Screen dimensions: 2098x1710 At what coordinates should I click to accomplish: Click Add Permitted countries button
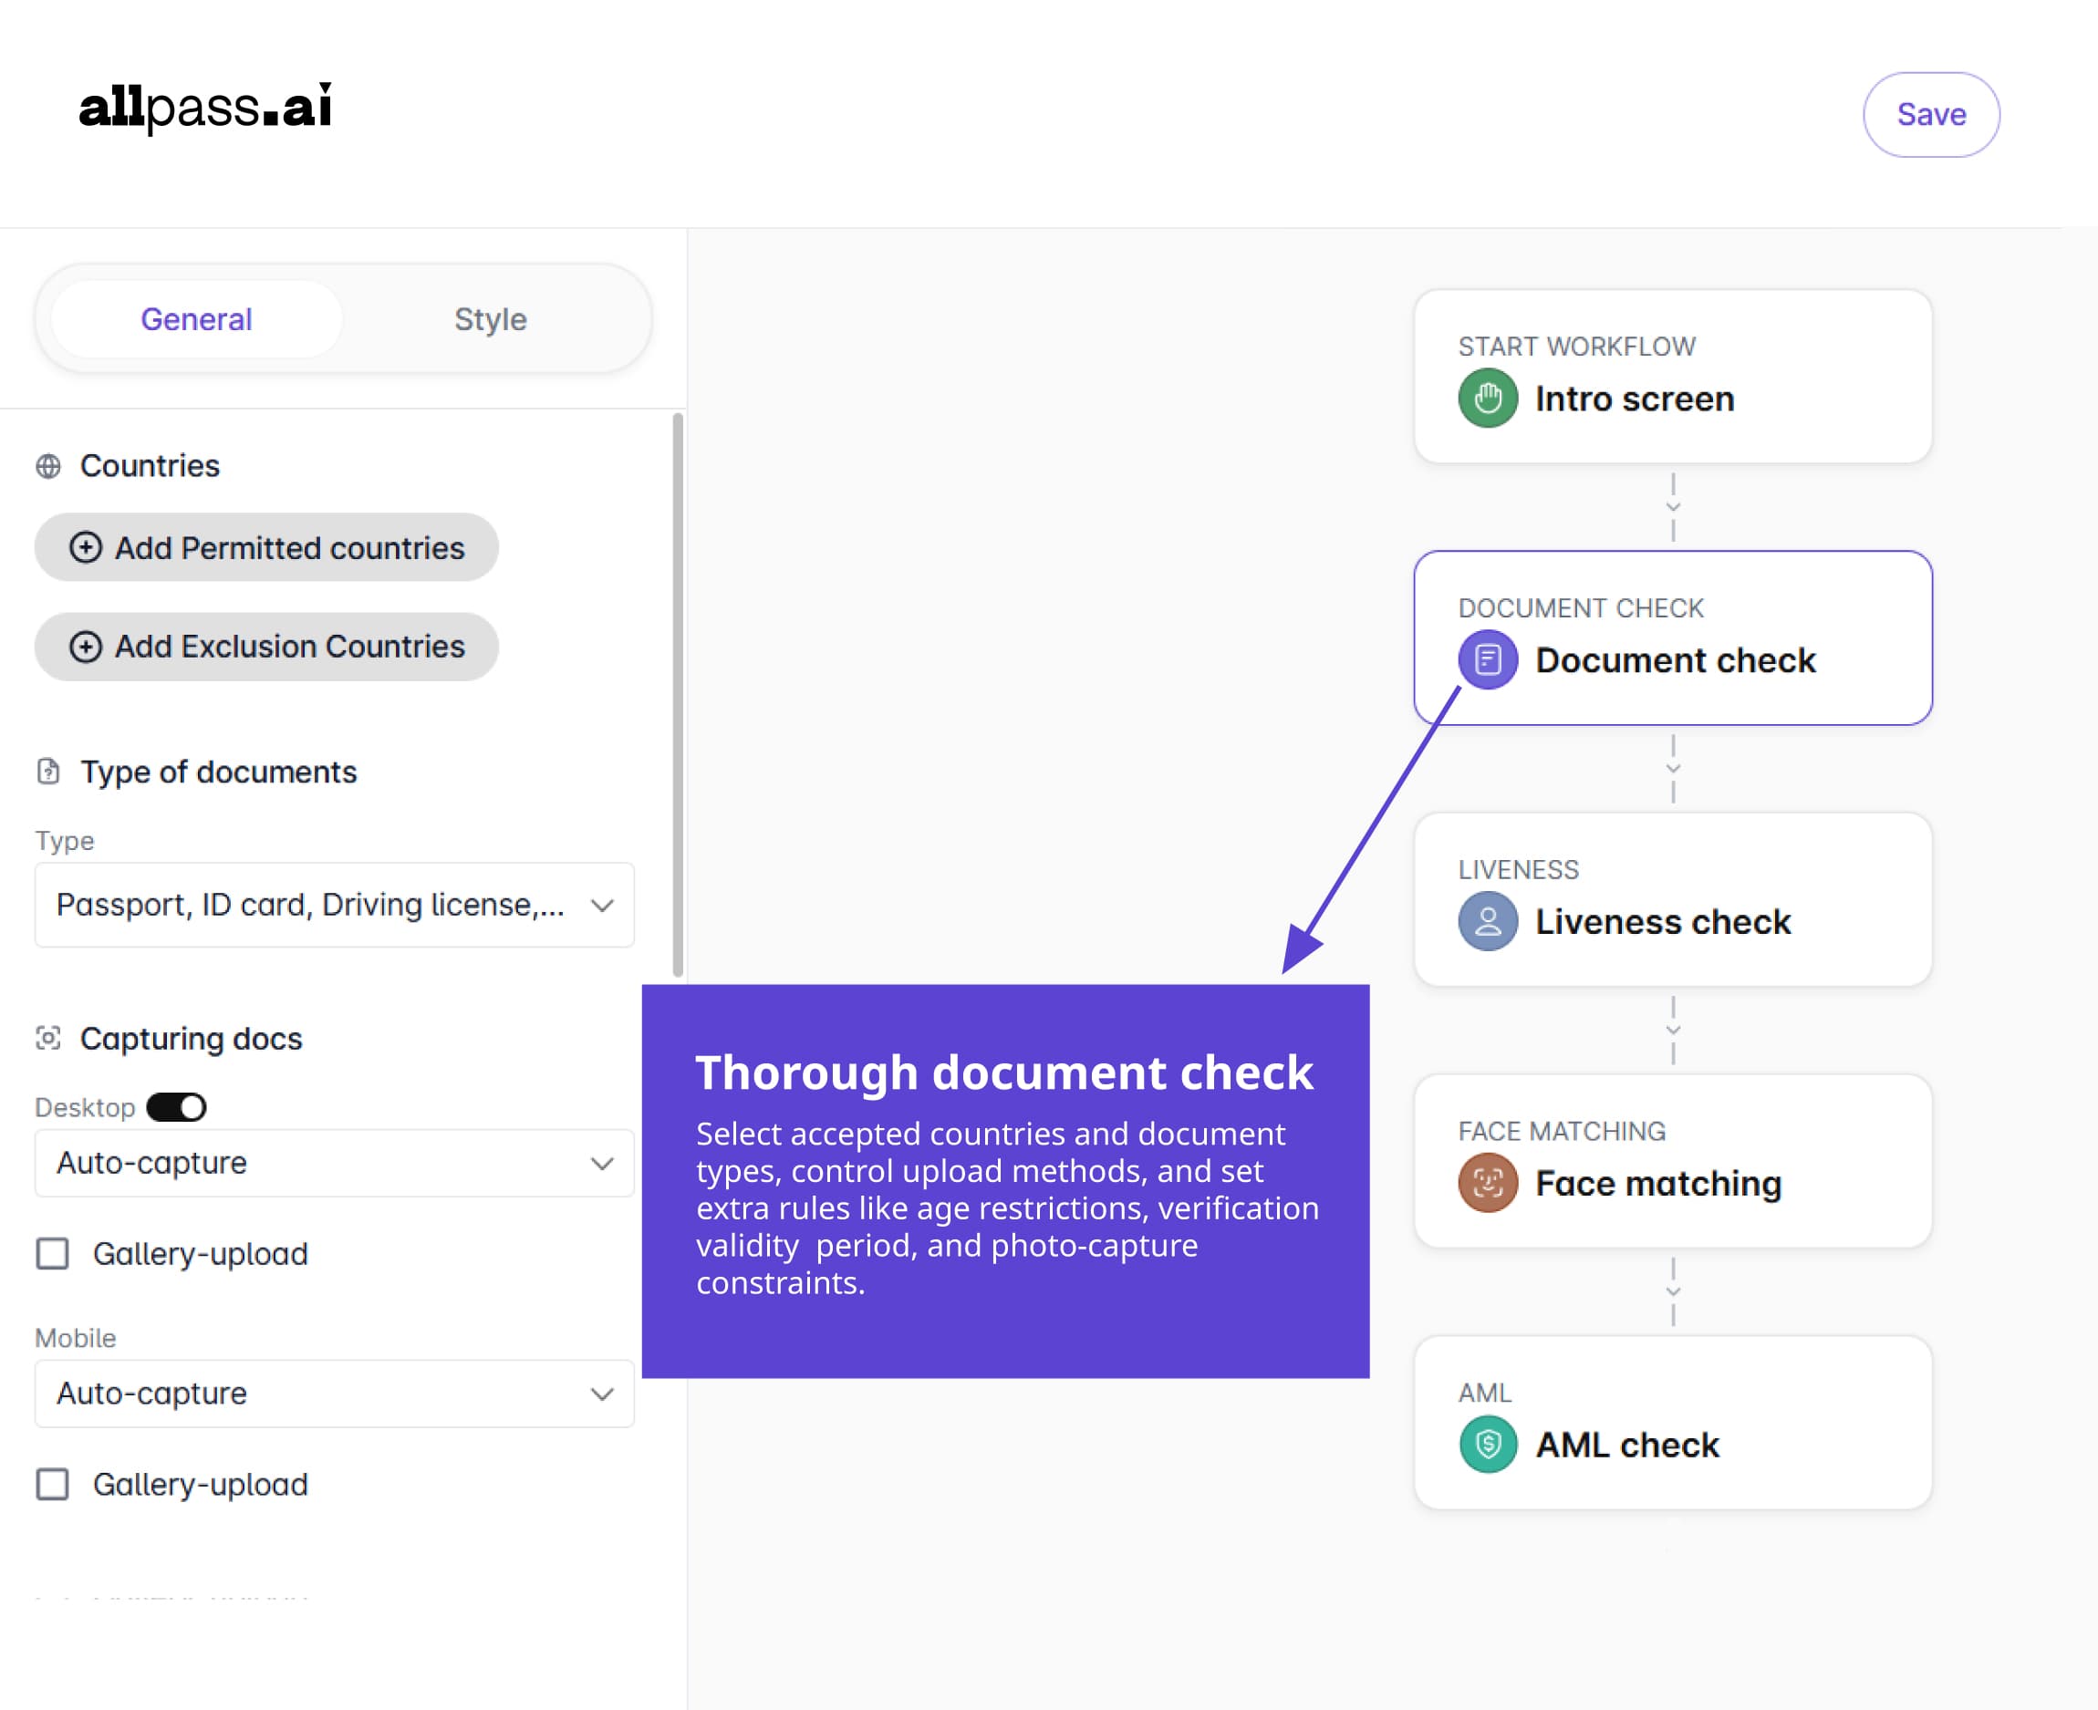266,548
